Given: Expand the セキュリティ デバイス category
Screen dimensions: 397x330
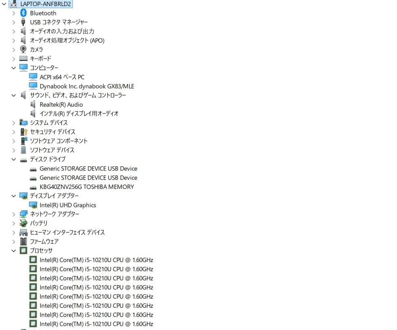Looking at the screenshot, I should [14, 132].
